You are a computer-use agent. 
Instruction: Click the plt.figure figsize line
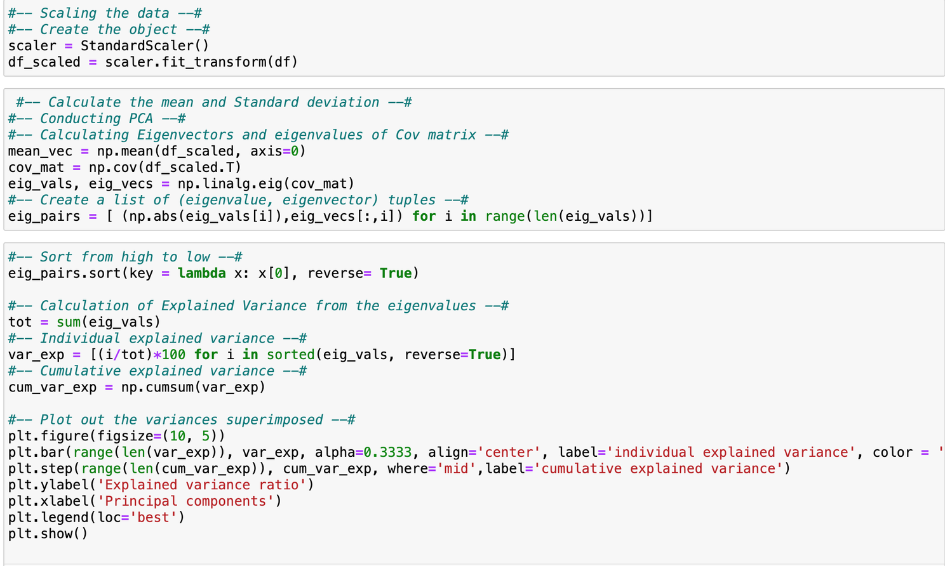(116, 436)
